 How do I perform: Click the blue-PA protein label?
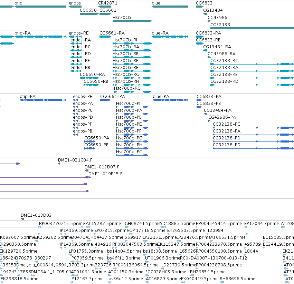pos(161,97)
